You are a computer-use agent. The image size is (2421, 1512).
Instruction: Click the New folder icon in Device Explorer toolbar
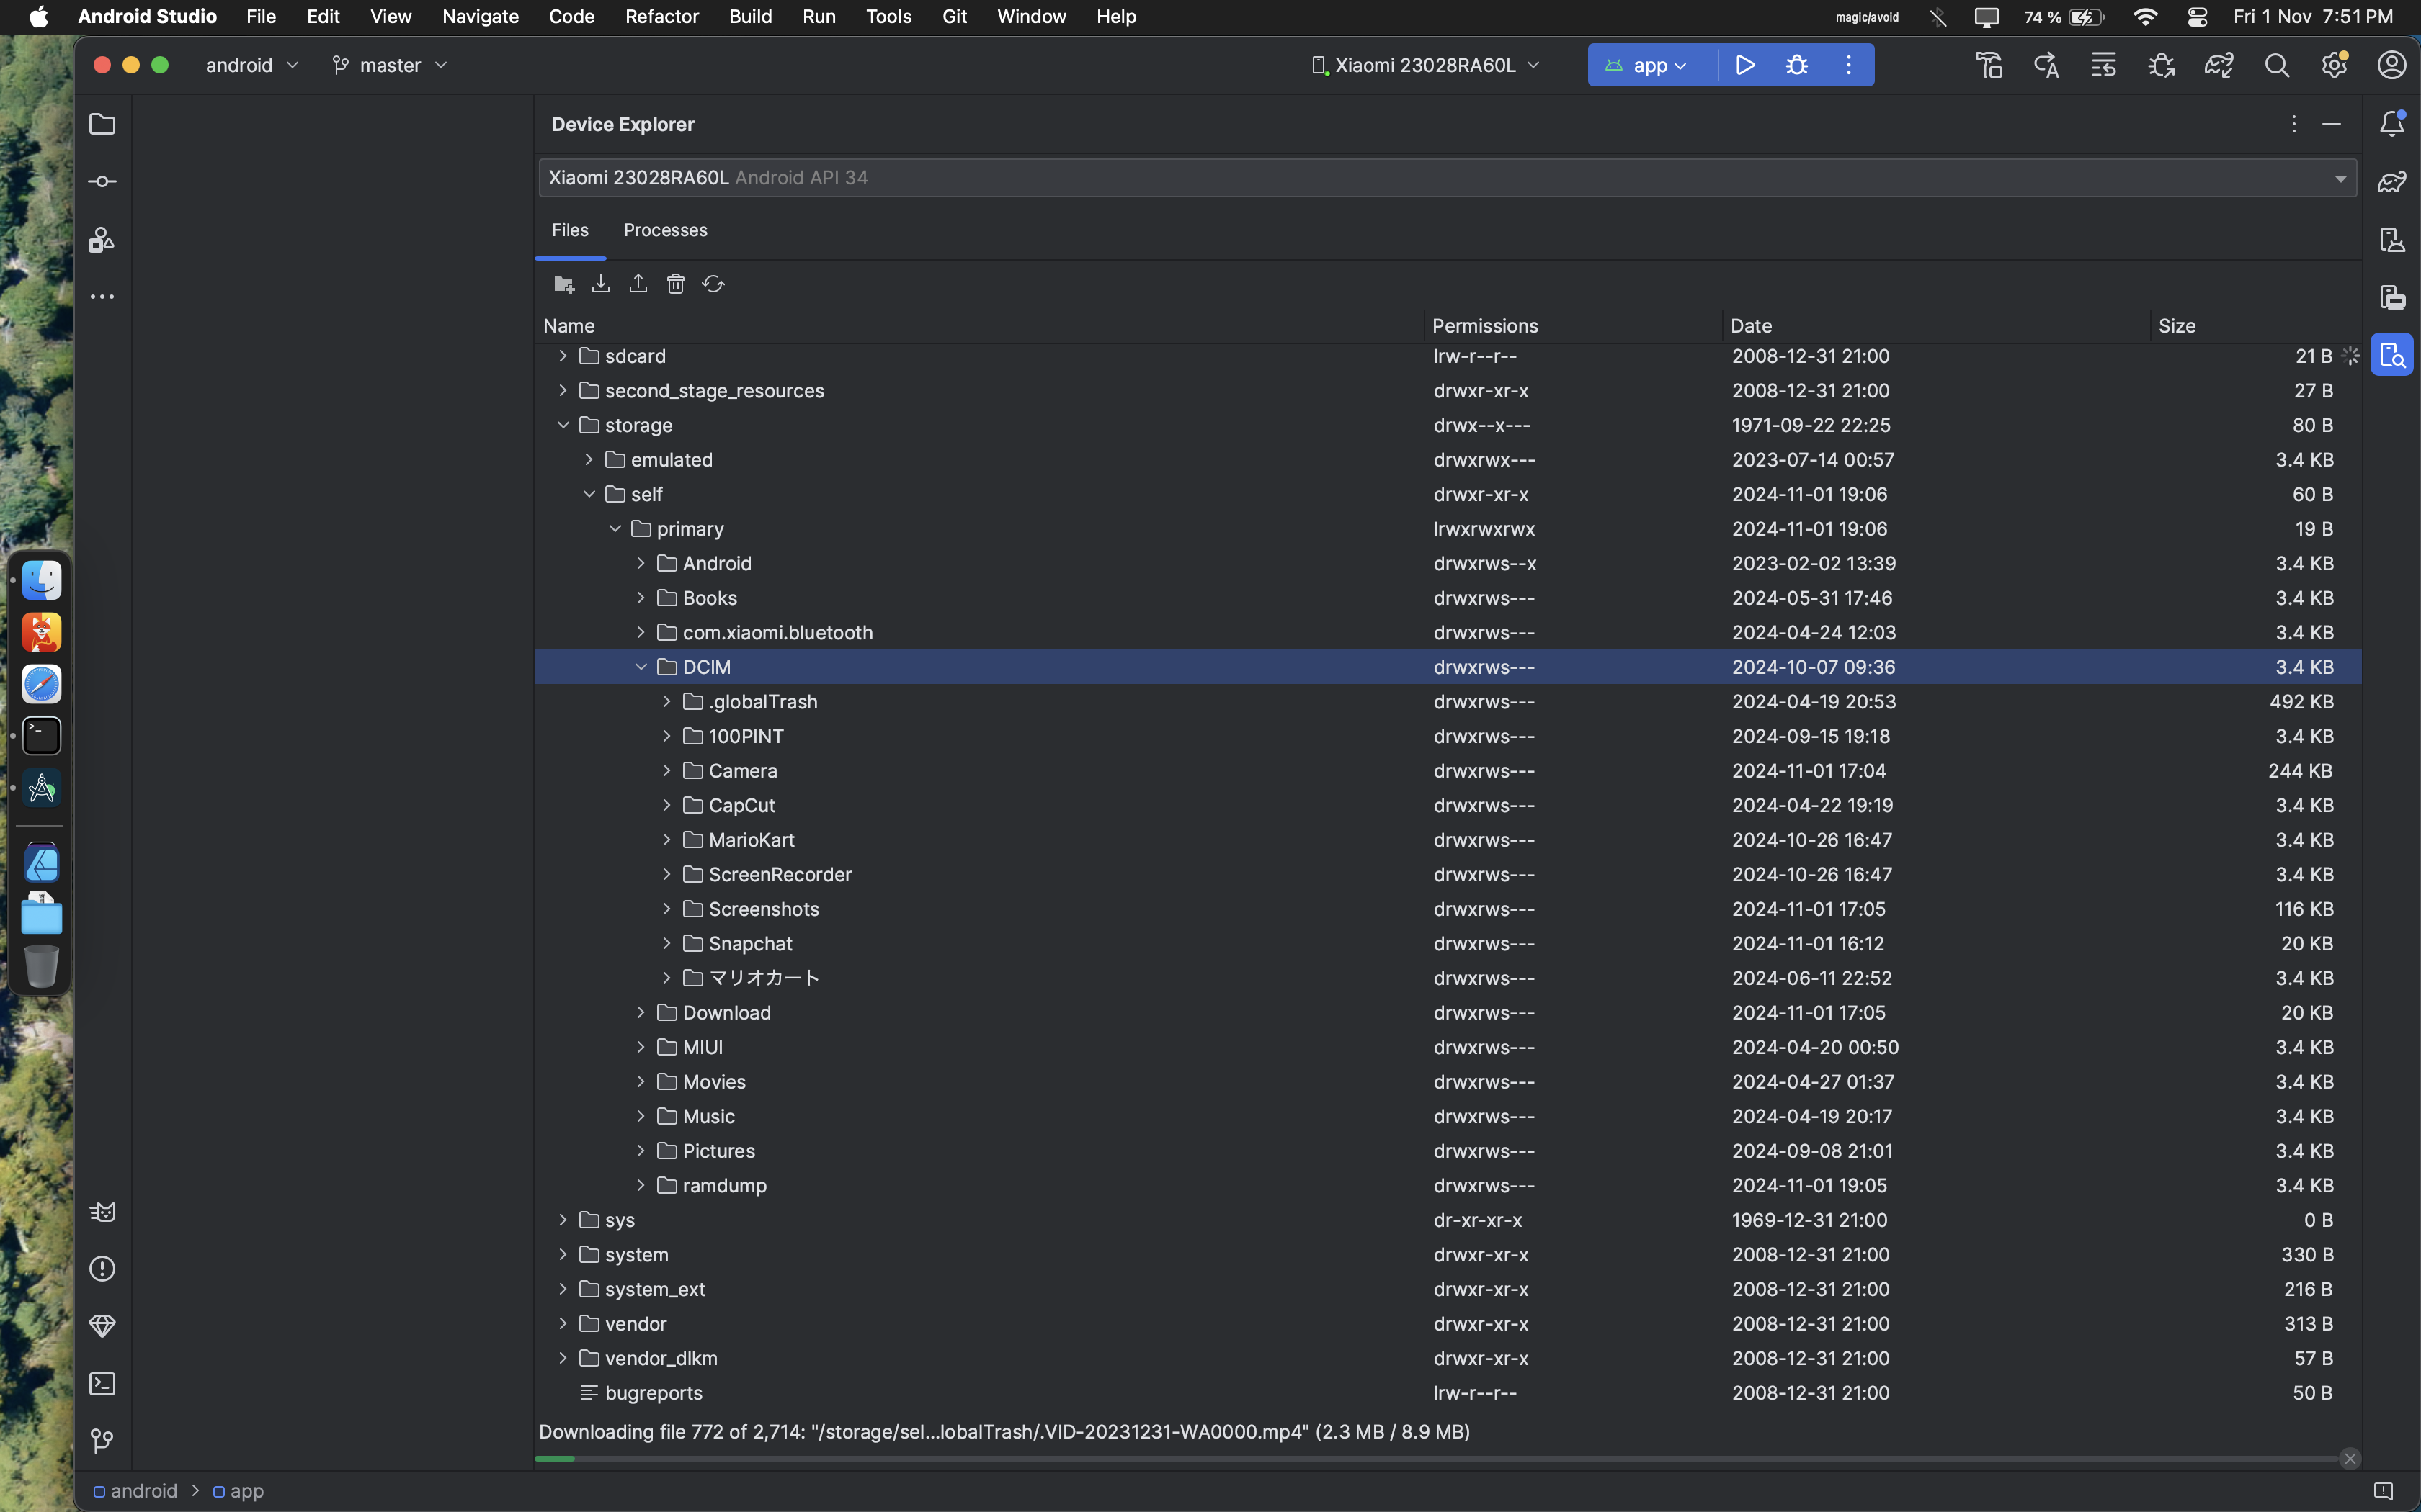tap(563, 284)
